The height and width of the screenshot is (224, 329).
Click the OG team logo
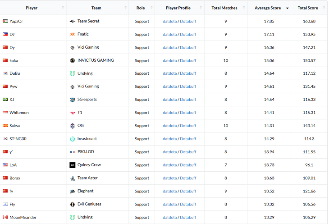73,126
